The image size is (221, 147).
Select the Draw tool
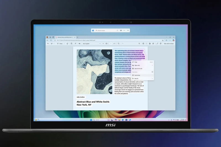60,44
